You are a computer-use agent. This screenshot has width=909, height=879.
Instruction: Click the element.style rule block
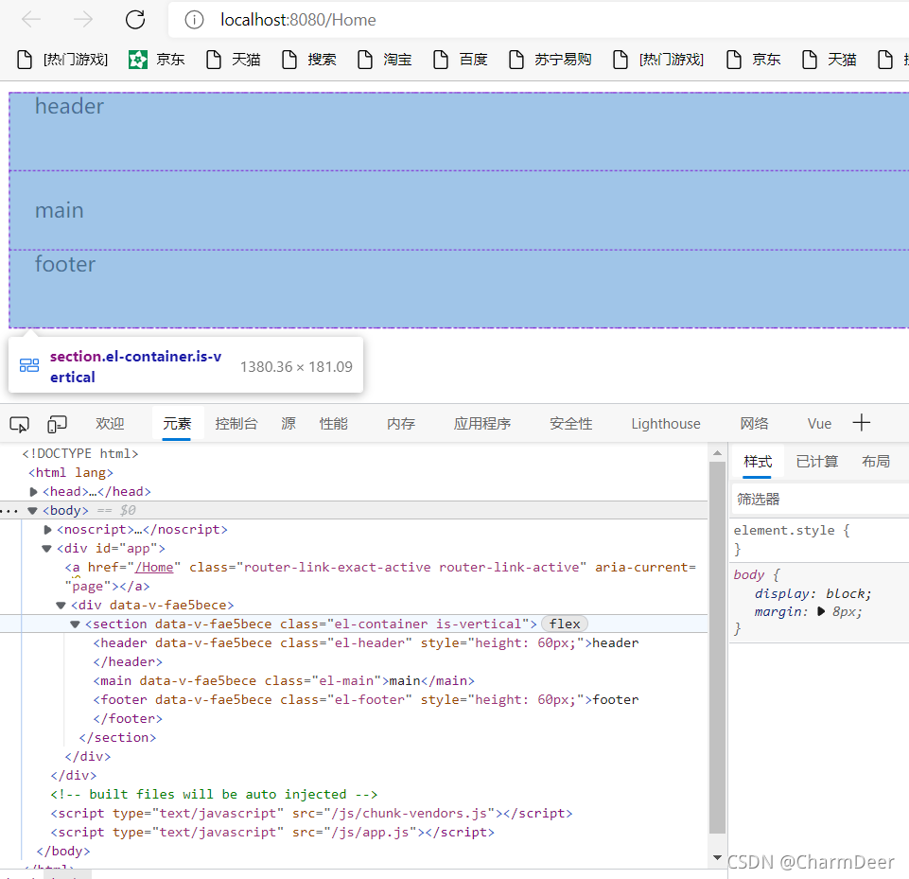pyautogui.click(x=819, y=539)
